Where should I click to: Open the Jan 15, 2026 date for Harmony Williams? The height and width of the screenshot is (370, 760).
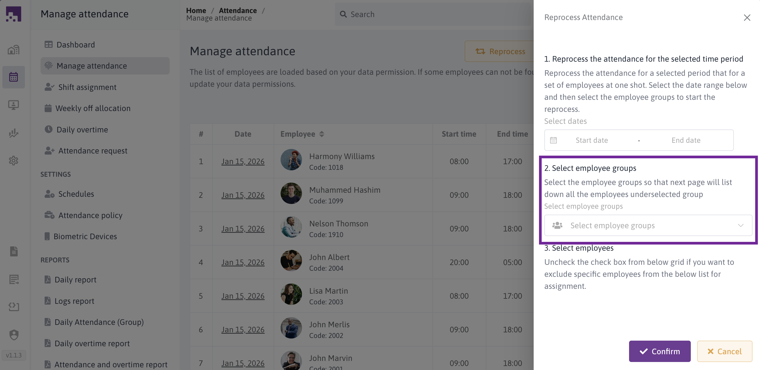pyautogui.click(x=243, y=161)
